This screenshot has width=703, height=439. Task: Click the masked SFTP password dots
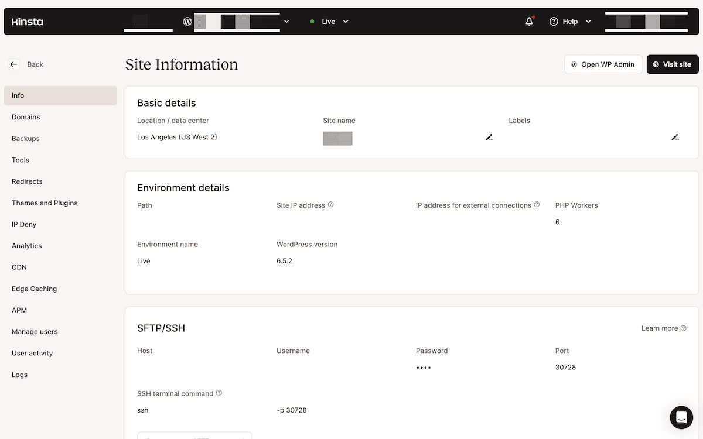coord(424,368)
